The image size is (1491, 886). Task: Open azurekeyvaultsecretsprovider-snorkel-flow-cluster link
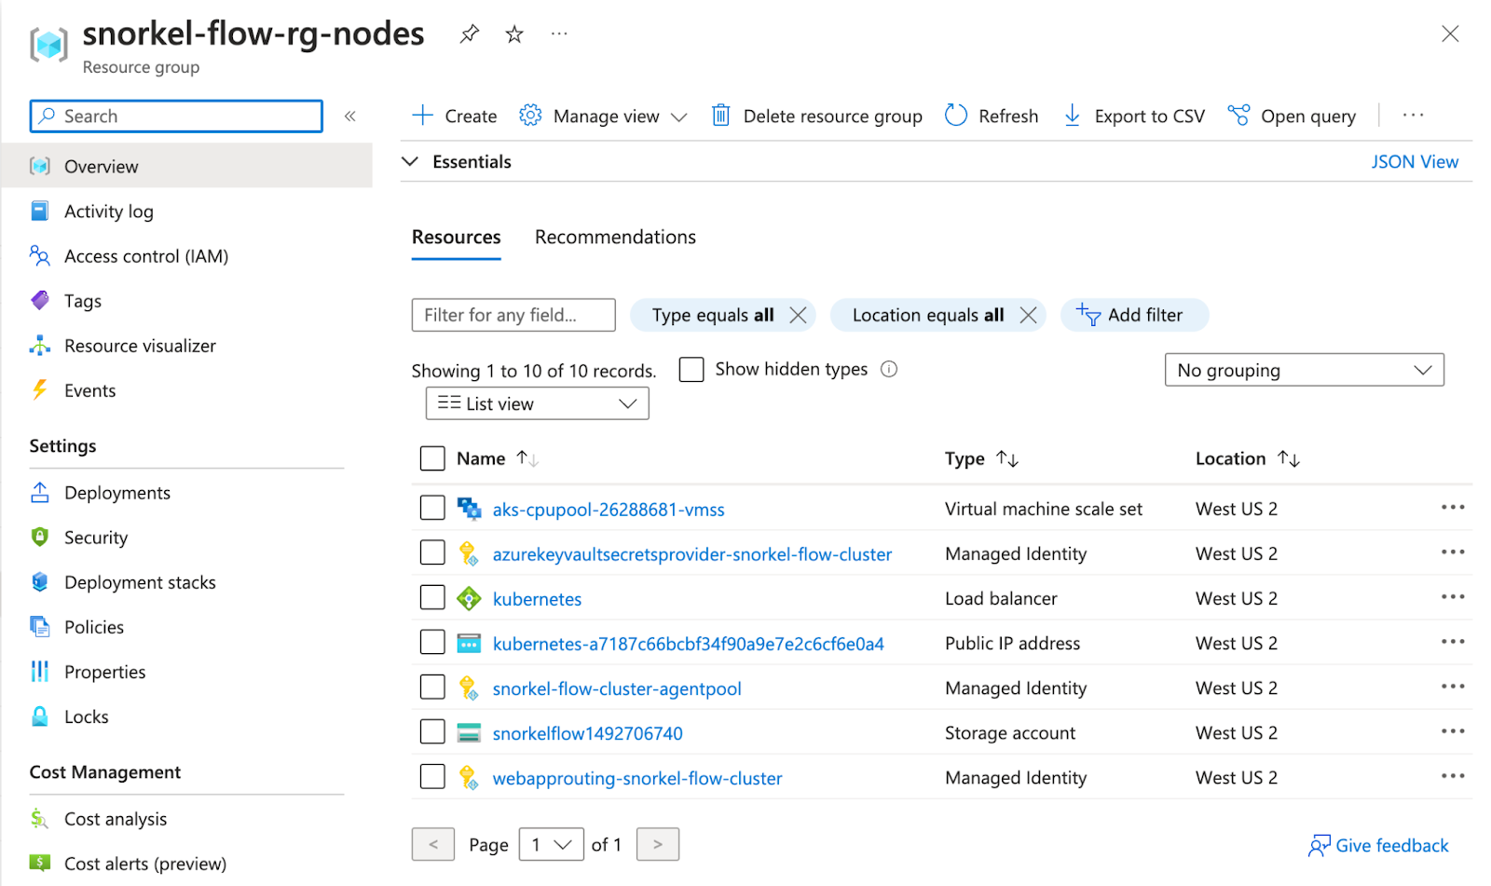tap(692, 554)
